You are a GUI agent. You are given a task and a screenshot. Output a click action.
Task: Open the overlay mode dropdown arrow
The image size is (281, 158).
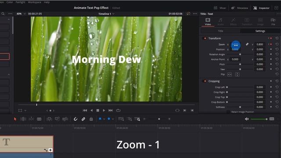(x=25, y=111)
